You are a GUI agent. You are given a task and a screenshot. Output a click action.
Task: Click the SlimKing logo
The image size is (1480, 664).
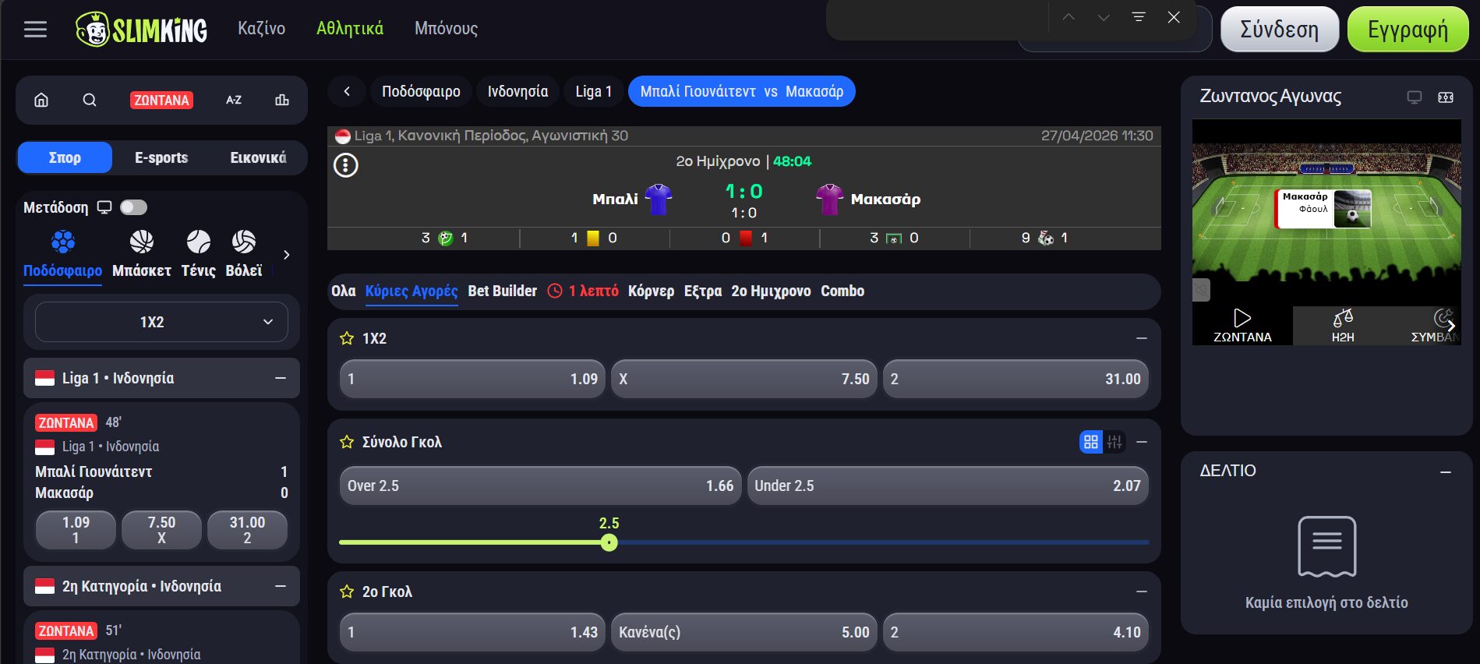[x=141, y=30]
